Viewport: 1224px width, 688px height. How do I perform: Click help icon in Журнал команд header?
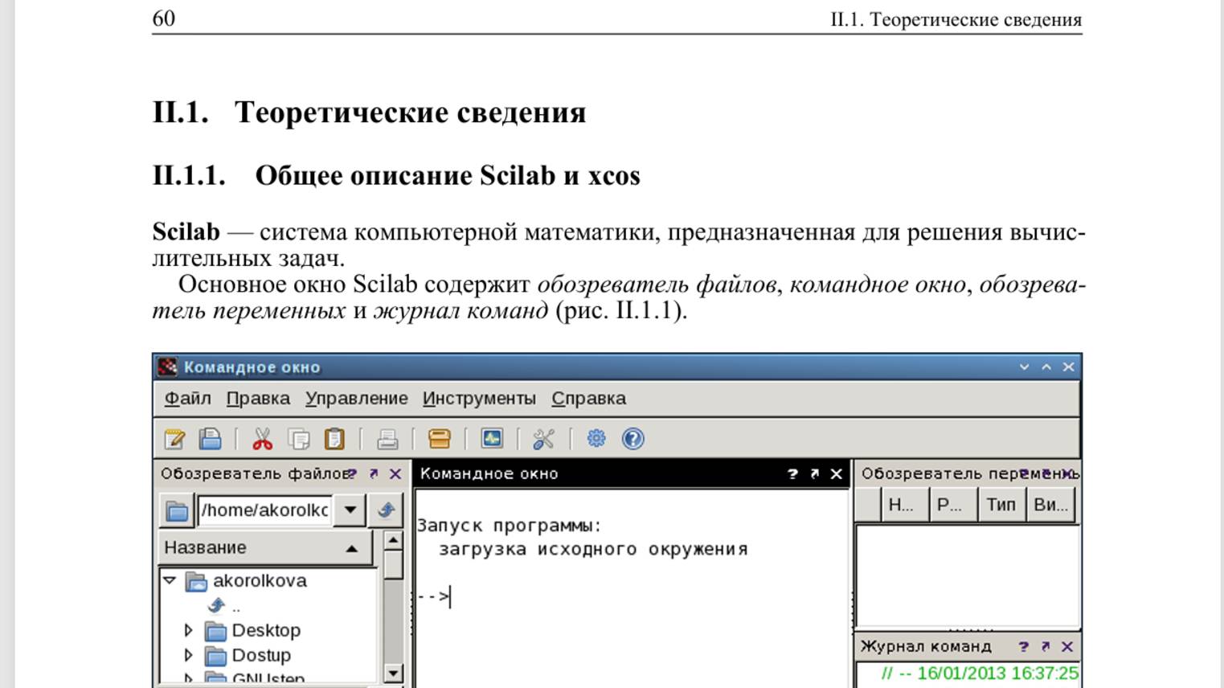(x=1024, y=646)
